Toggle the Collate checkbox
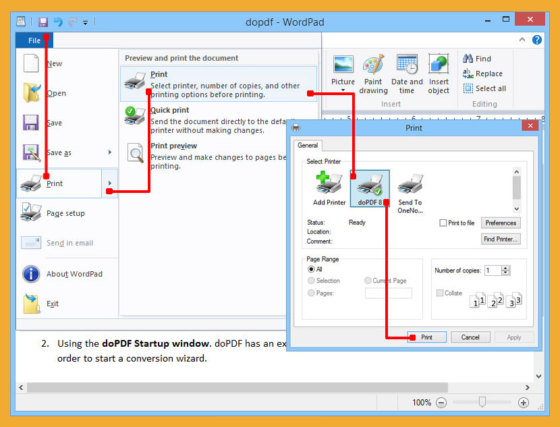The height and width of the screenshot is (427, 560). [x=440, y=293]
